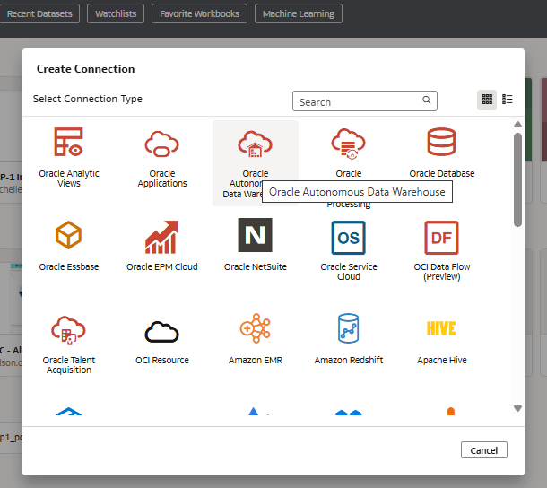This screenshot has width=547, height=488.
Task: Select the Oracle Essbase cube icon
Action: point(69,235)
